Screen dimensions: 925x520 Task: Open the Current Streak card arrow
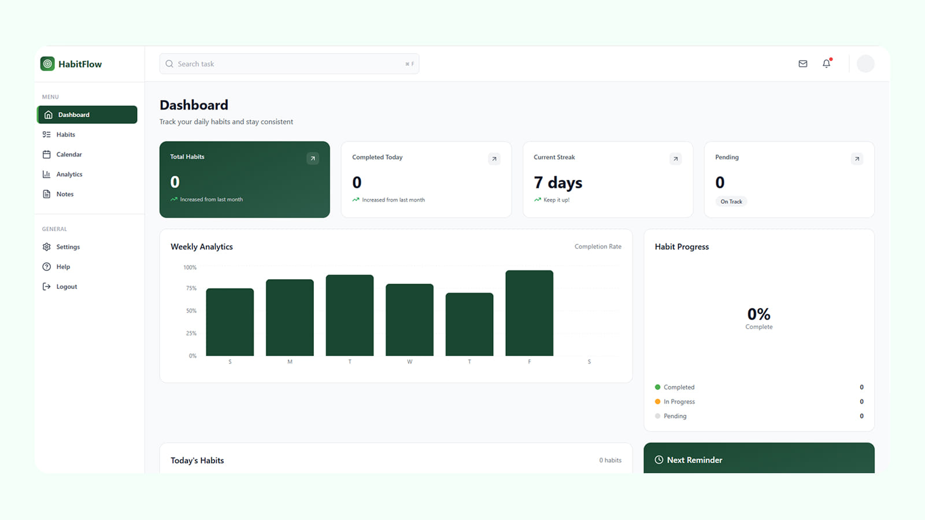(x=676, y=159)
